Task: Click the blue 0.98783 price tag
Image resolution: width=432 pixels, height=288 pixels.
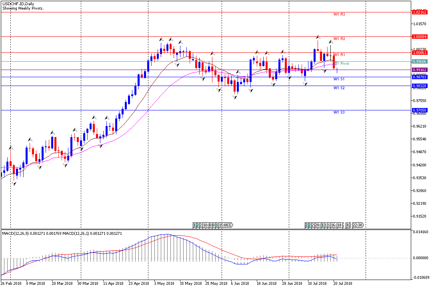Action: point(420,77)
